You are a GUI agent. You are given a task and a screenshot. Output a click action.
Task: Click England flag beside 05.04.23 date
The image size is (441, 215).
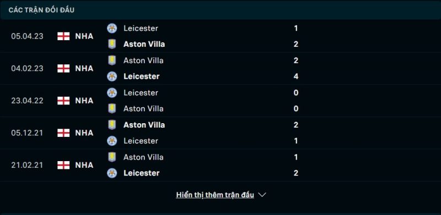point(63,36)
